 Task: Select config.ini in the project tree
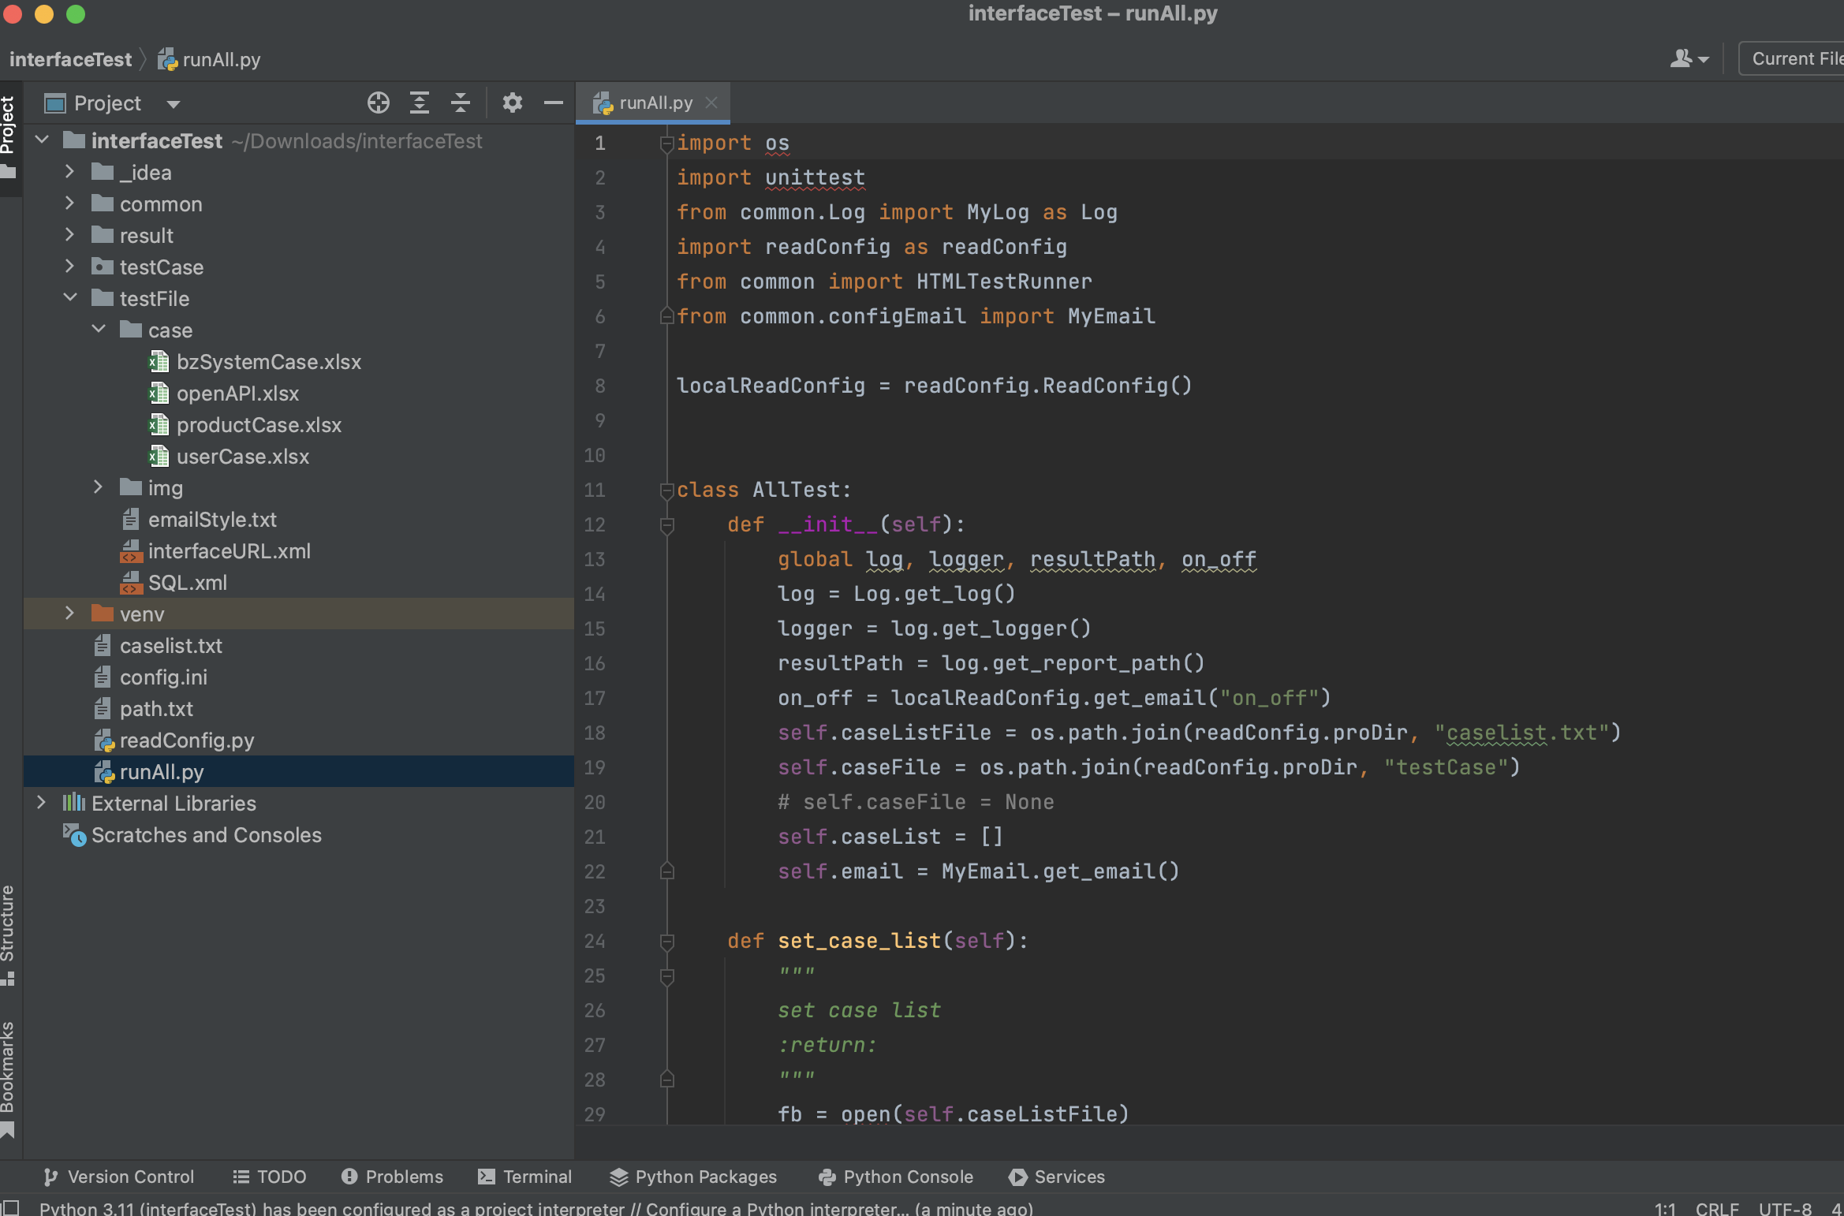coord(299,677)
